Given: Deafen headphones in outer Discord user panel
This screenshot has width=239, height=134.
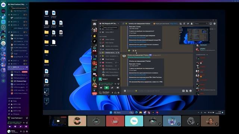Looking at the screenshot, I should point(24,131).
